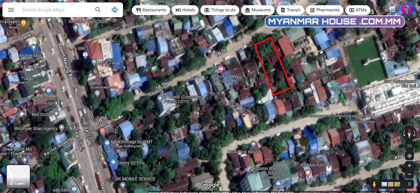Open the hamburger main menu
The width and height of the screenshot is (420, 193).
pyautogui.click(x=11, y=10)
